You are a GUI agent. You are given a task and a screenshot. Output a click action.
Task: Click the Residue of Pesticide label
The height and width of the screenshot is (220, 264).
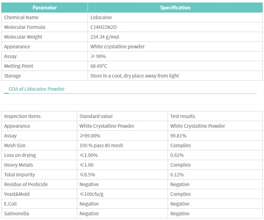pyautogui.click(x=26, y=184)
